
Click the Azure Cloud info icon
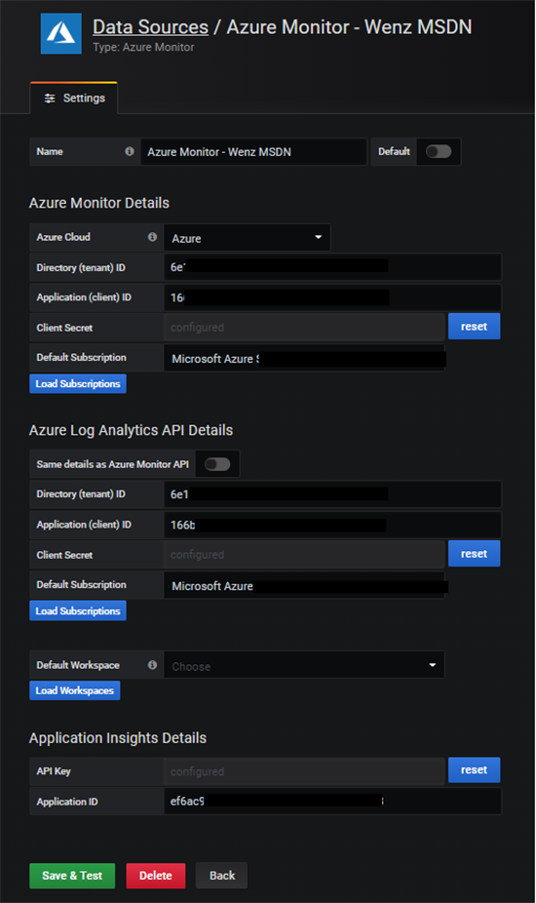(x=152, y=237)
